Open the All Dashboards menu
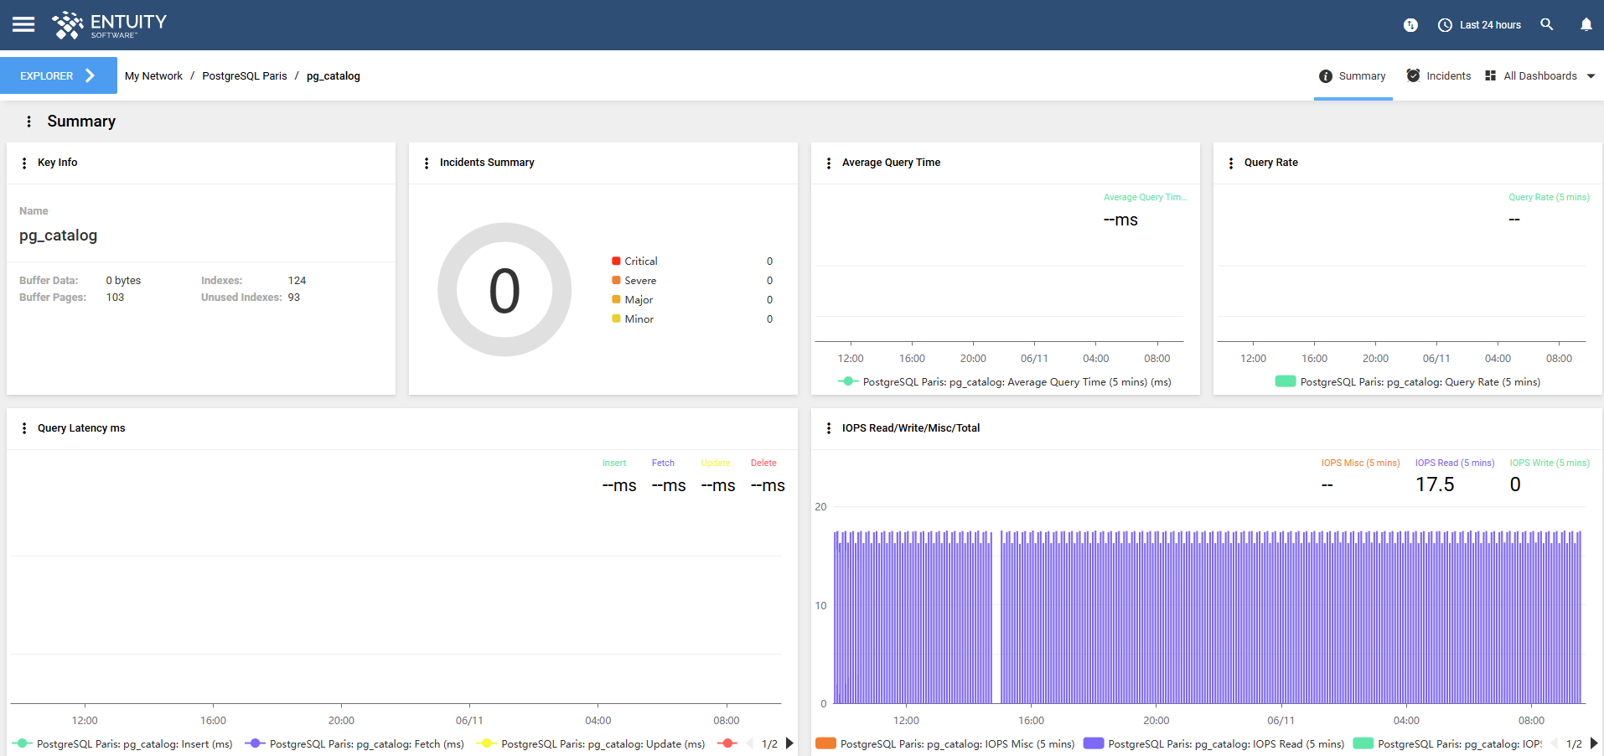 (x=1539, y=76)
